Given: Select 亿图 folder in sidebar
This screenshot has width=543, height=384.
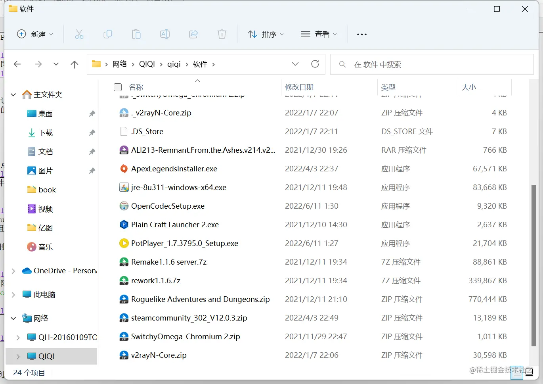Looking at the screenshot, I should click(46, 228).
